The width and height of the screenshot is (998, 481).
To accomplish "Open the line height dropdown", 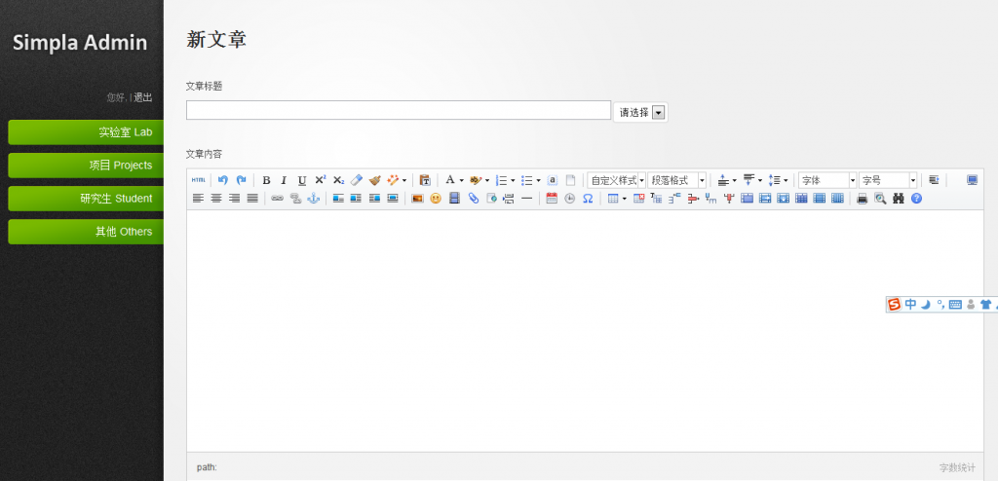I will [x=786, y=181].
